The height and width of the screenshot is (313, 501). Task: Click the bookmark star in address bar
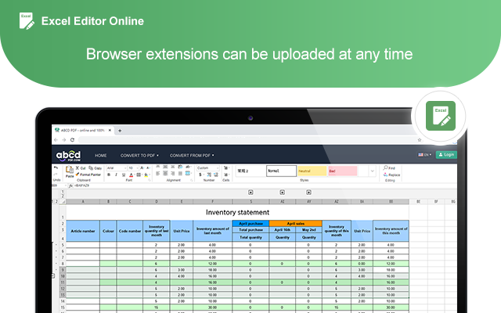(420, 140)
